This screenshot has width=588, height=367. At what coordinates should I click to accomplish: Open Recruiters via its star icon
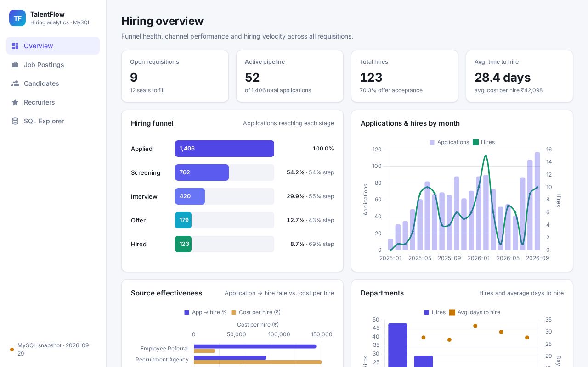point(15,102)
